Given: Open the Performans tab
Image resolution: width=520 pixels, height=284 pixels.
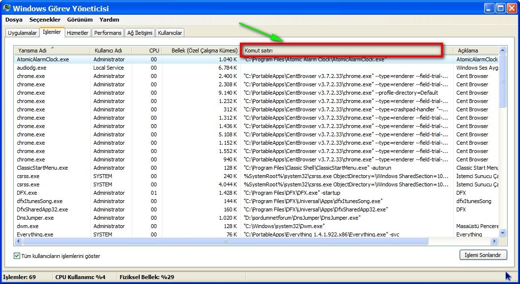Looking at the screenshot, I should tap(107, 33).
